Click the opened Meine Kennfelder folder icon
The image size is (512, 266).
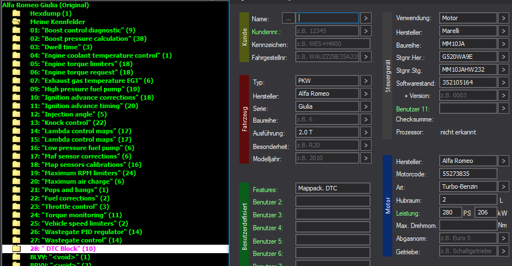(x=16, y=22)
